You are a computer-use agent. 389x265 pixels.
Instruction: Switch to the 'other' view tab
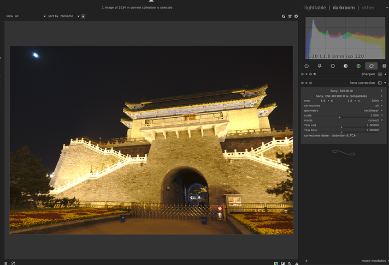point(368,8)
